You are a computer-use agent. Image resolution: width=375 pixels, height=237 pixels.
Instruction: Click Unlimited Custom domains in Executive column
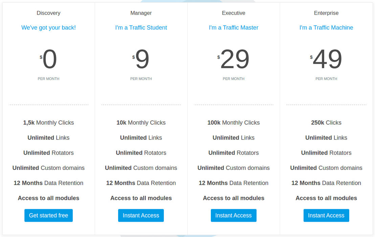234,168
